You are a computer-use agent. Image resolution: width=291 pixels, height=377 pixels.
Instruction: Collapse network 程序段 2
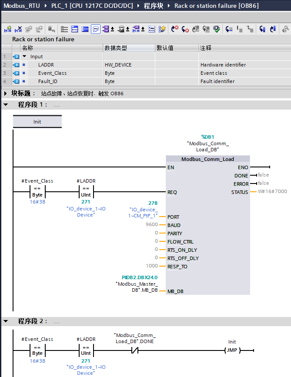click(x=6, y=321)
